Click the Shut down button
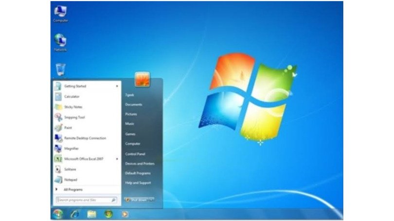This screenshot has width=394, height=221. 137,200
